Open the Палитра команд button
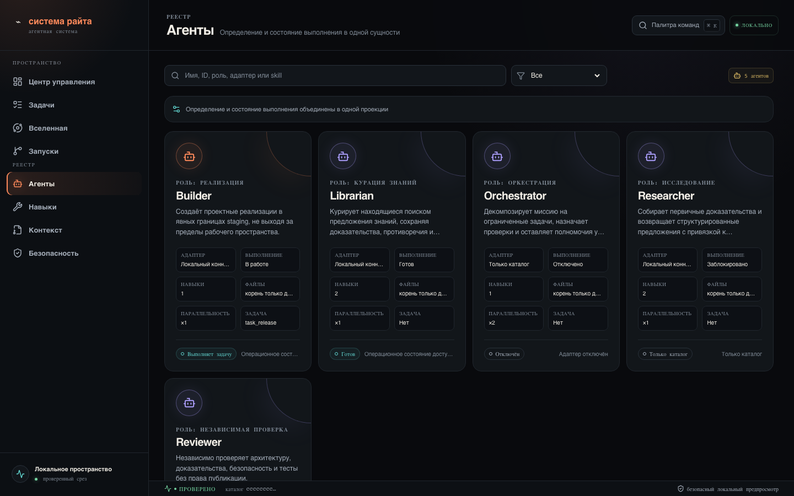794x496 pixels. click(x=678, y=25)
